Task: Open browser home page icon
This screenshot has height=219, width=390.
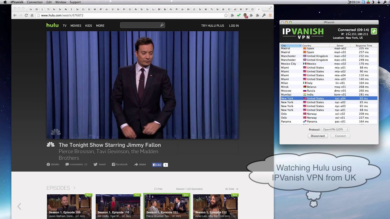Action: point(32,15)
